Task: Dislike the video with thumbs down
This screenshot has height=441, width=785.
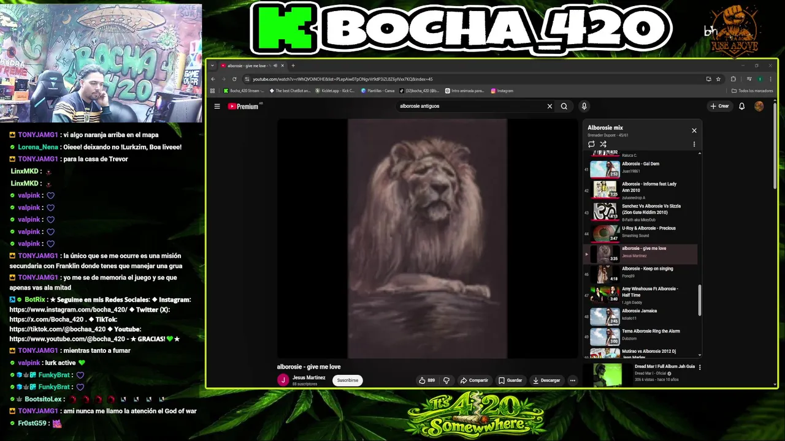Action: pyautogui.click(x=446, y=380)
